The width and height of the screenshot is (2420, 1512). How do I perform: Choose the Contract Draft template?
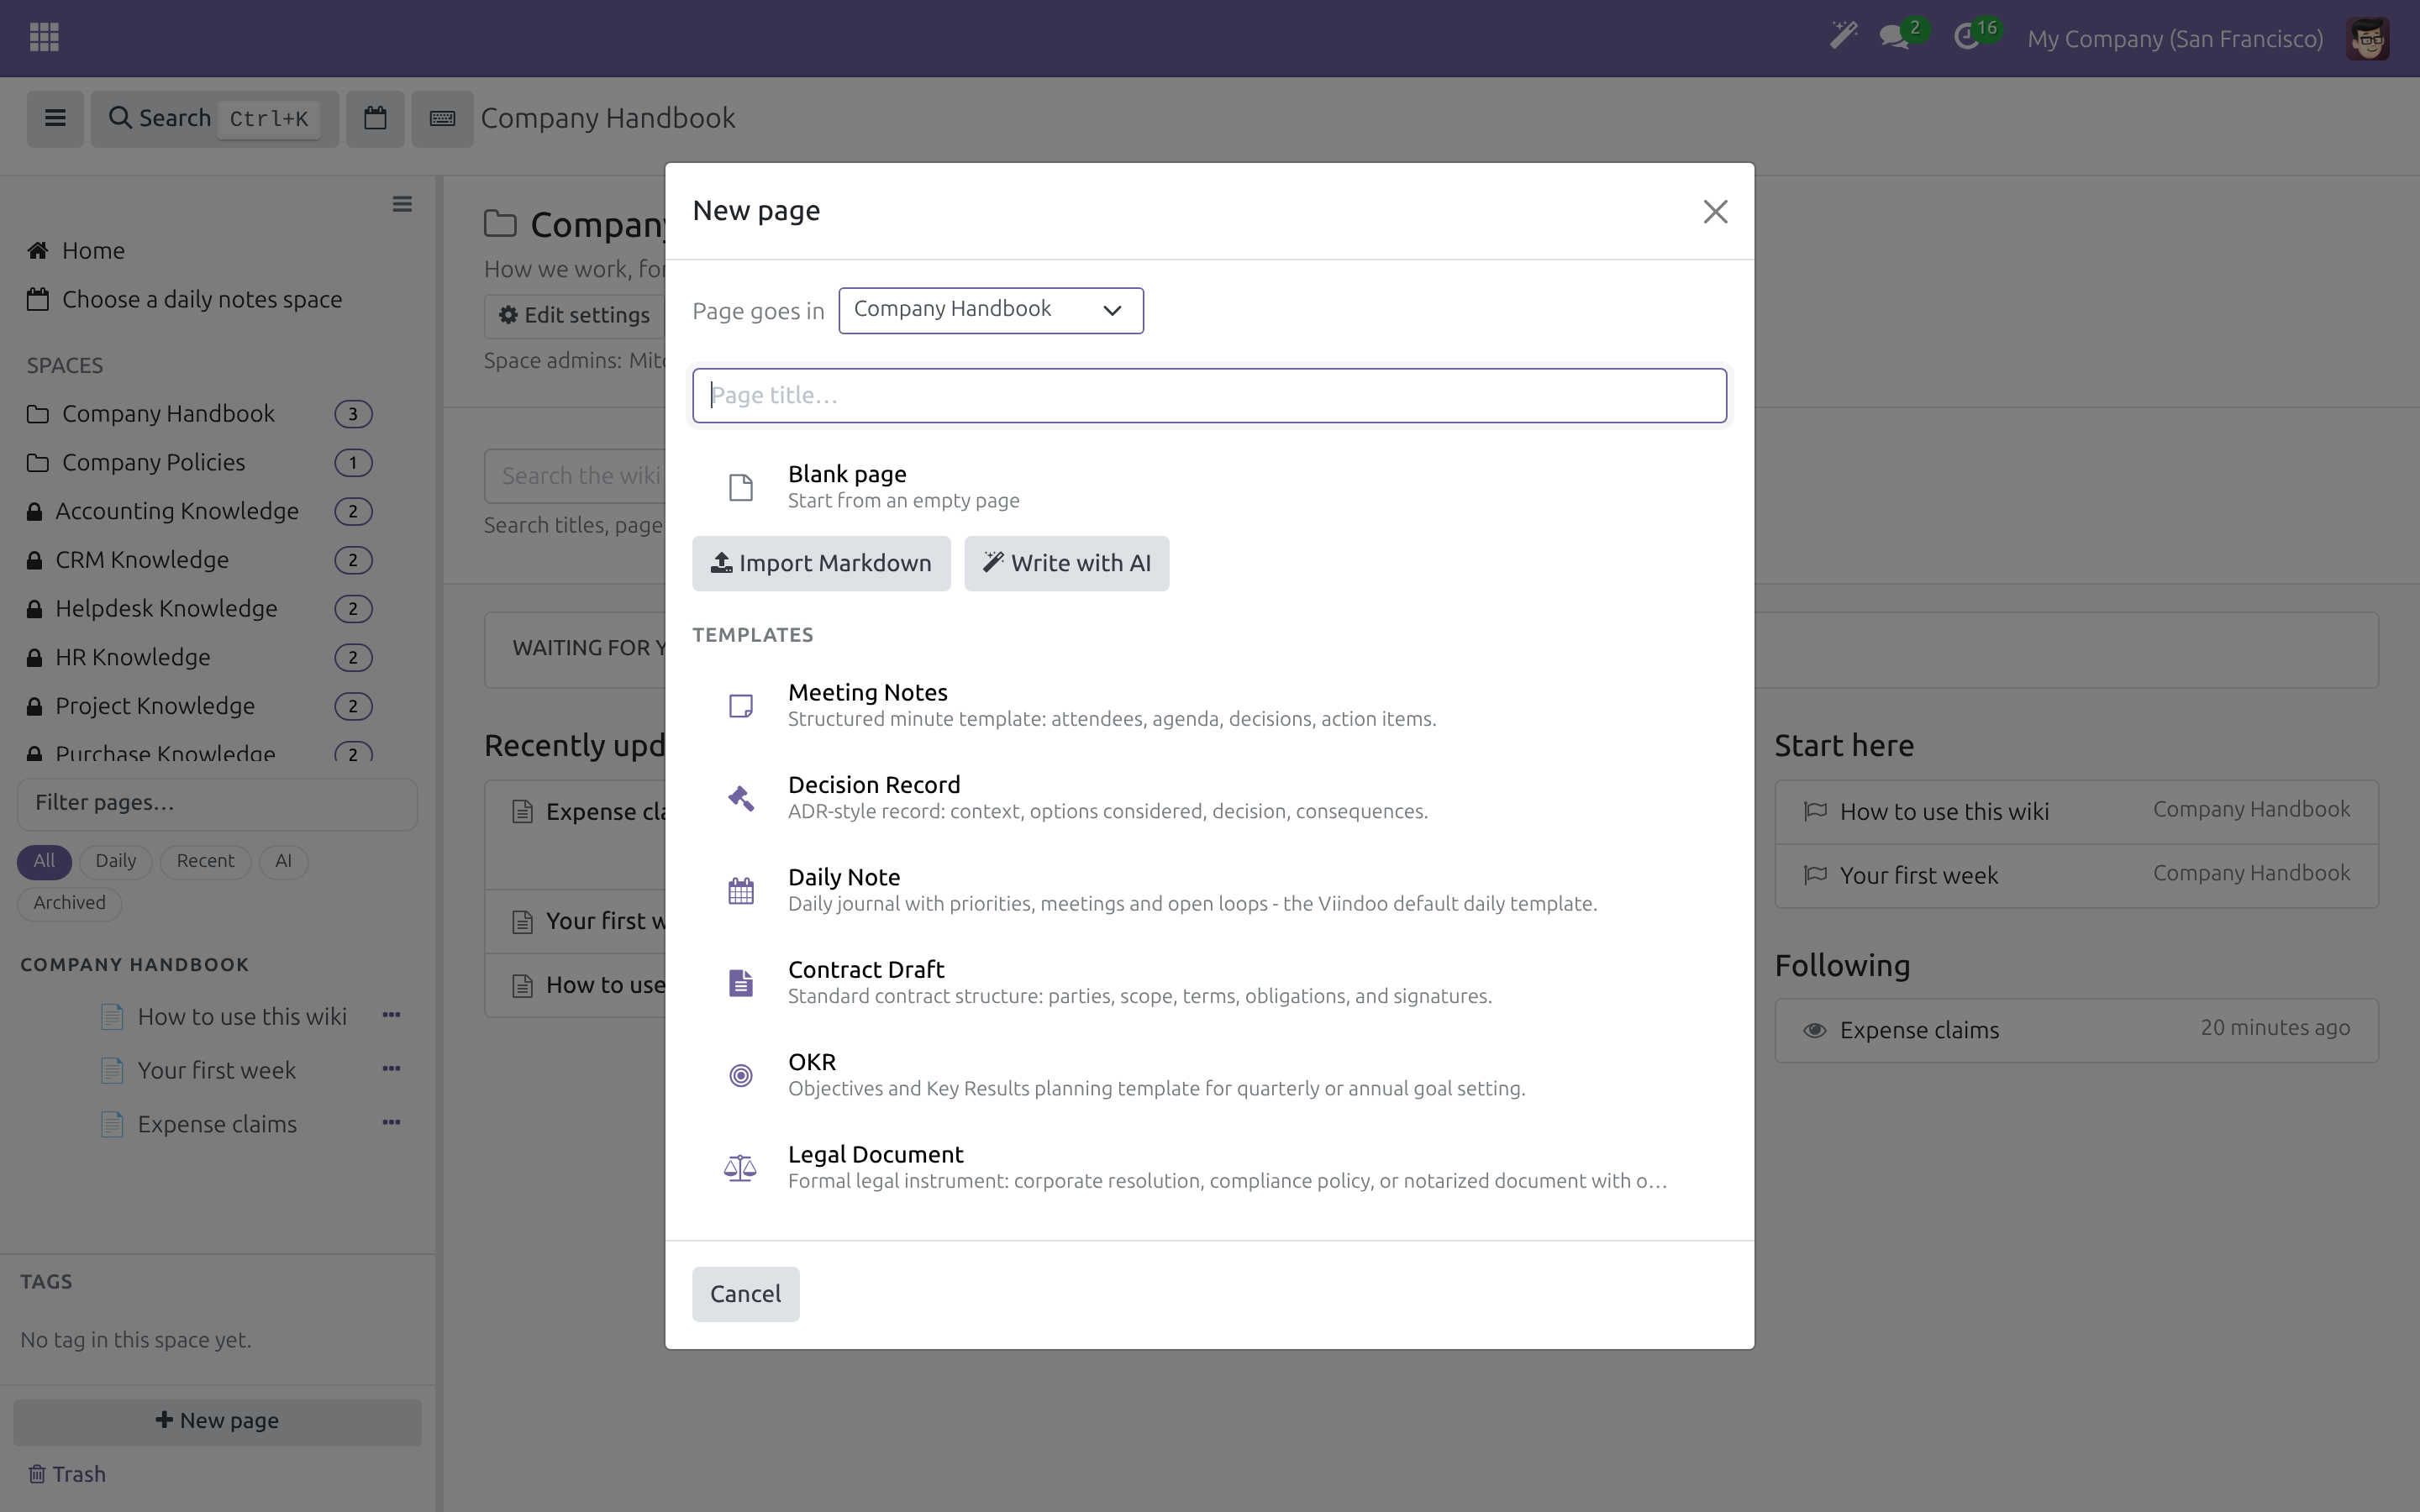(1210, 982)
